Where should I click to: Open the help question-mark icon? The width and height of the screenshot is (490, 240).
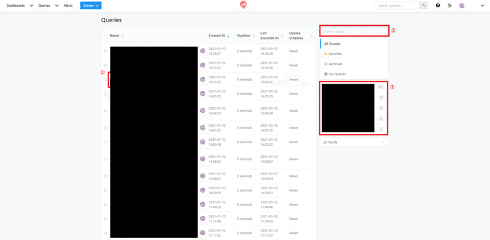point(438,6)
